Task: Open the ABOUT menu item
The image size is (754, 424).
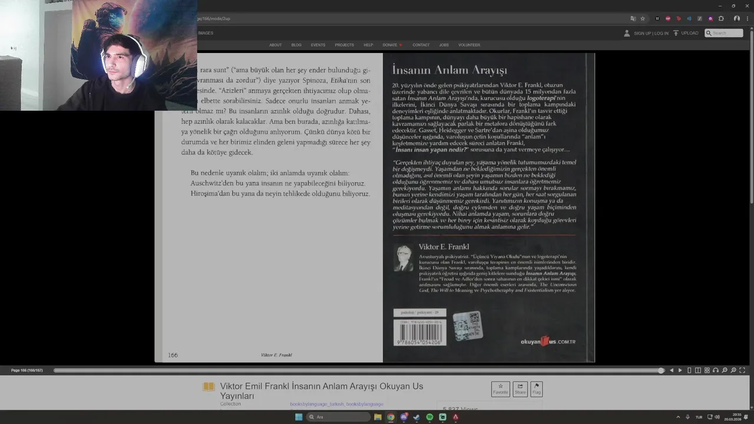Action: pyautogui.click(x=275, y=45)
